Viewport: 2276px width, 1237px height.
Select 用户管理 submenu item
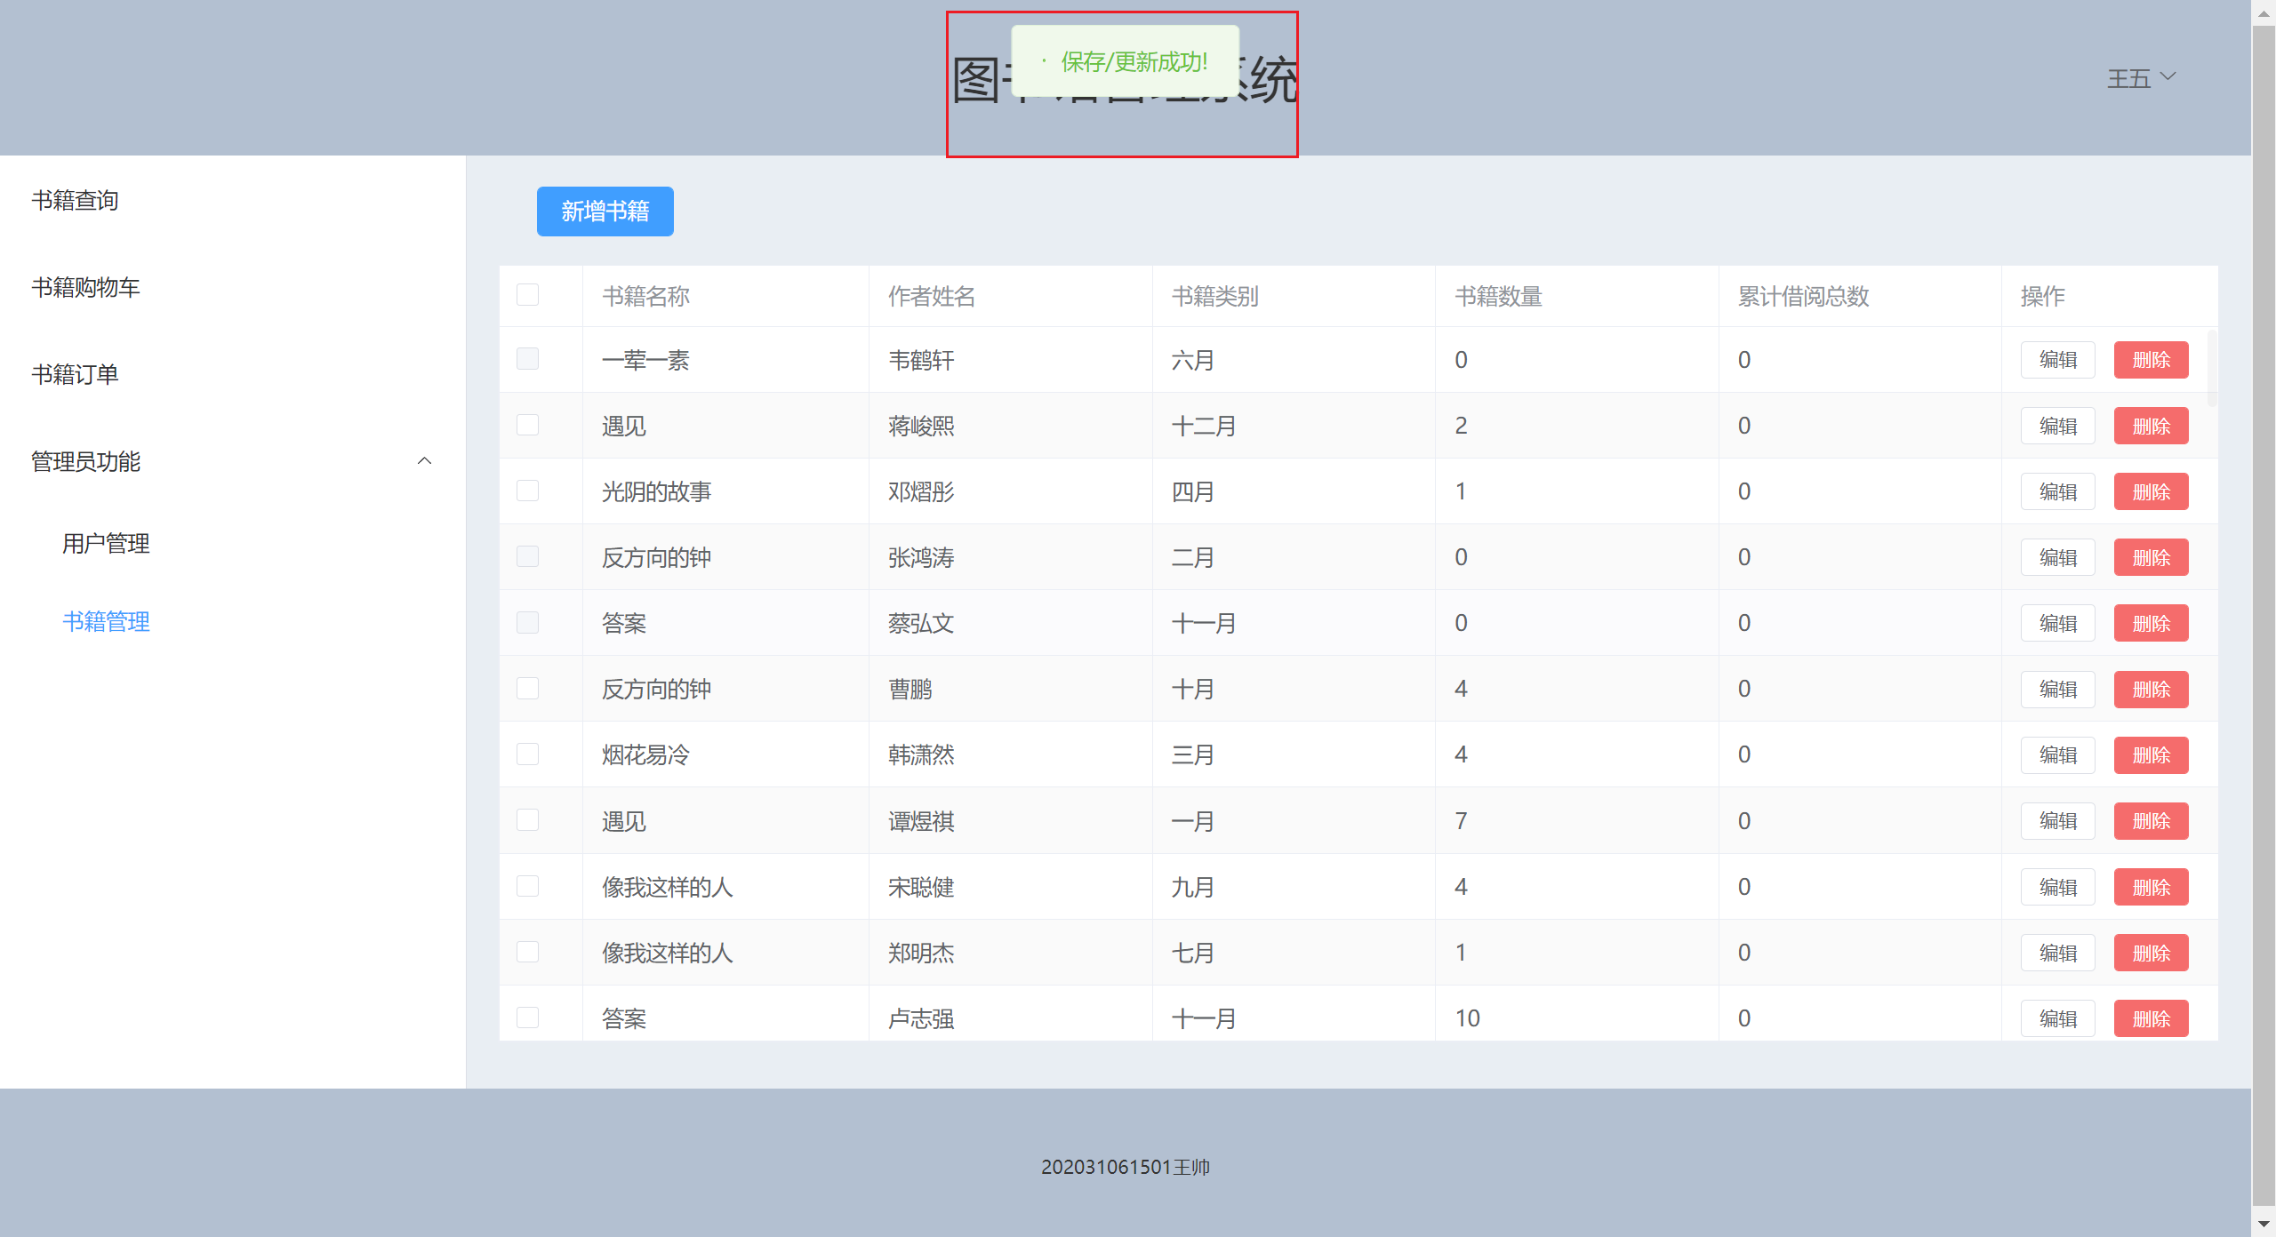coord(106,544)
